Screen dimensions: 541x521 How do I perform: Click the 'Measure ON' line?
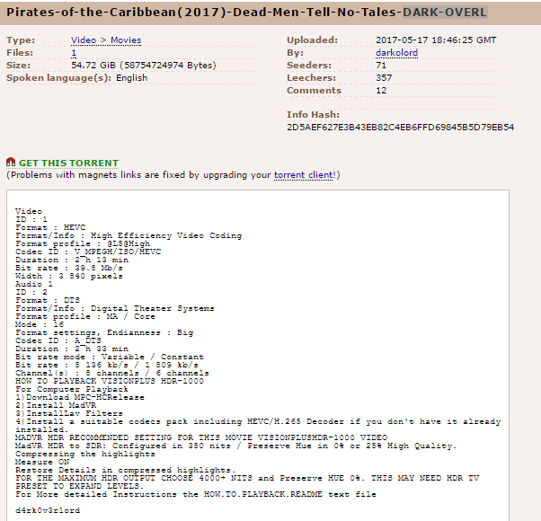click(42, 462)
